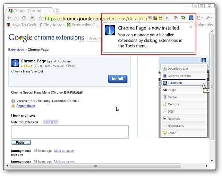Click the version icon next to Version 1.8.1
The image size is (222, 176).
[13, 101]
